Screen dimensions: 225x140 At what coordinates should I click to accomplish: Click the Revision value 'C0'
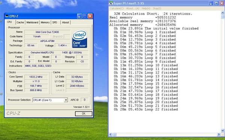pos(82,61)
